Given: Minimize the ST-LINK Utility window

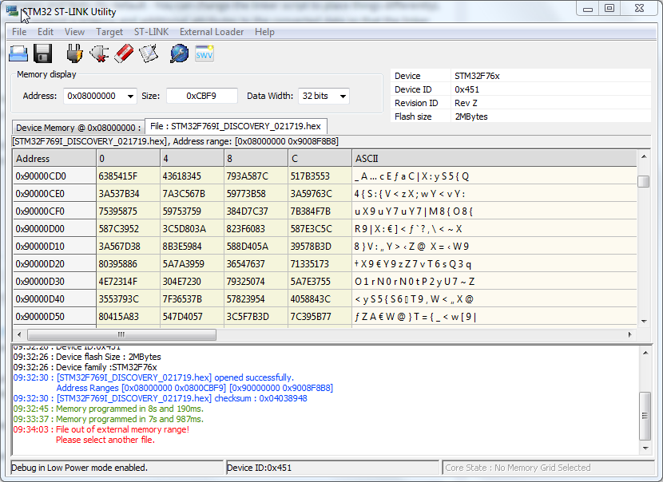Looking at the screenshot, I should [x=588, y=9].
